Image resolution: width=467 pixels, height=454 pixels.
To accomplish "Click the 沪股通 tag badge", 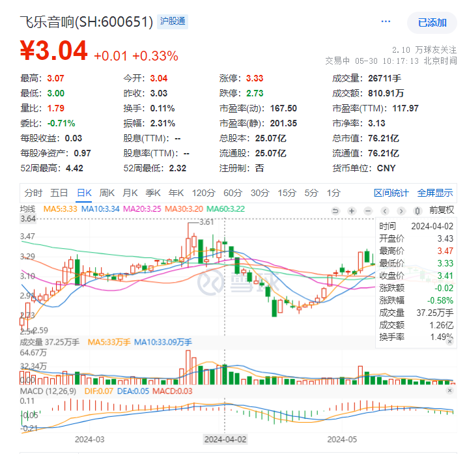I will click(173, 21).
